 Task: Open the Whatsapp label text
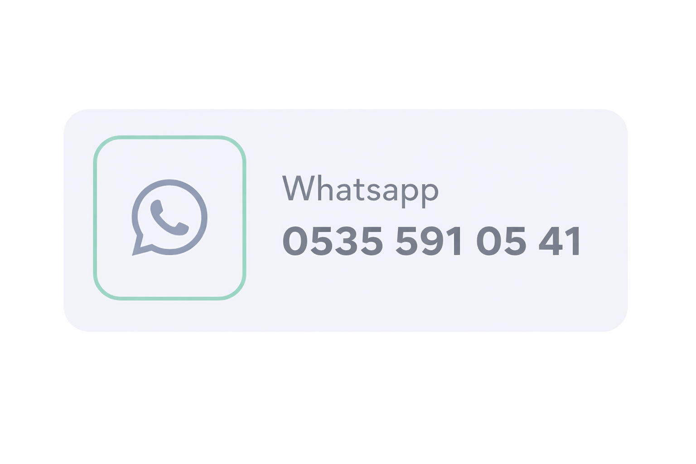pos(360,191)
